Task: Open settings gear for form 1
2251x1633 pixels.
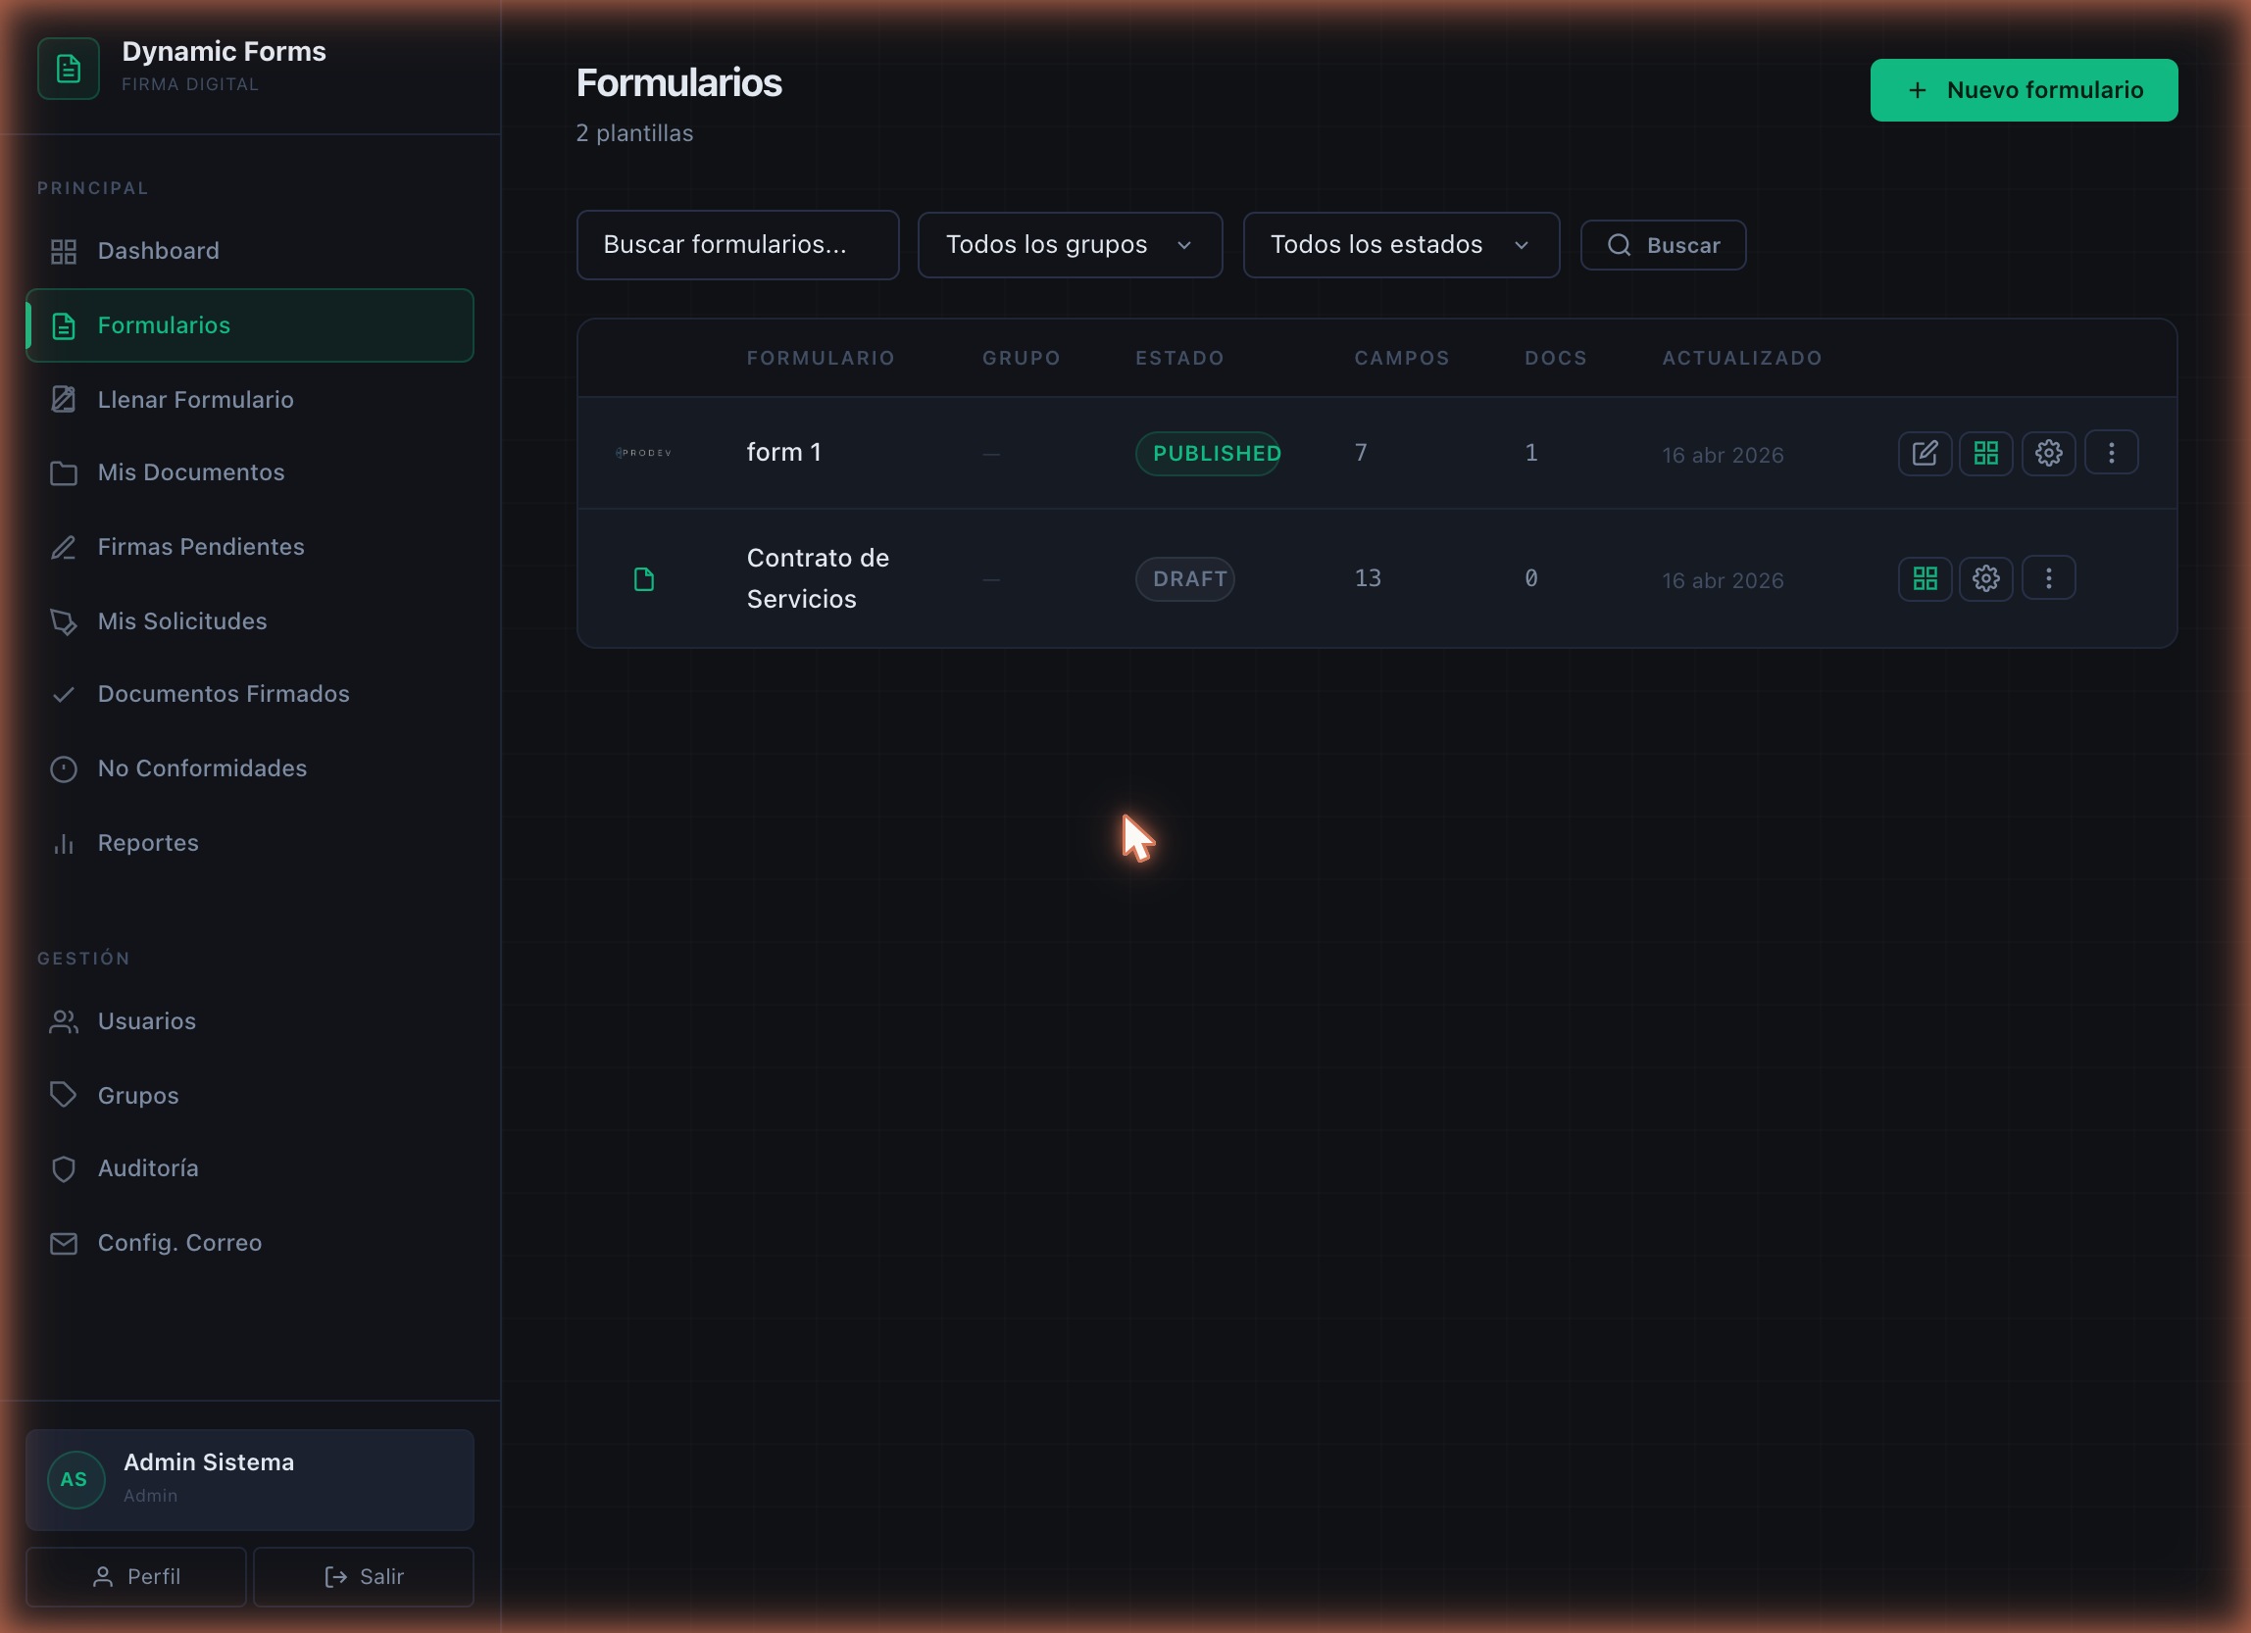Action: [2048, 454]
